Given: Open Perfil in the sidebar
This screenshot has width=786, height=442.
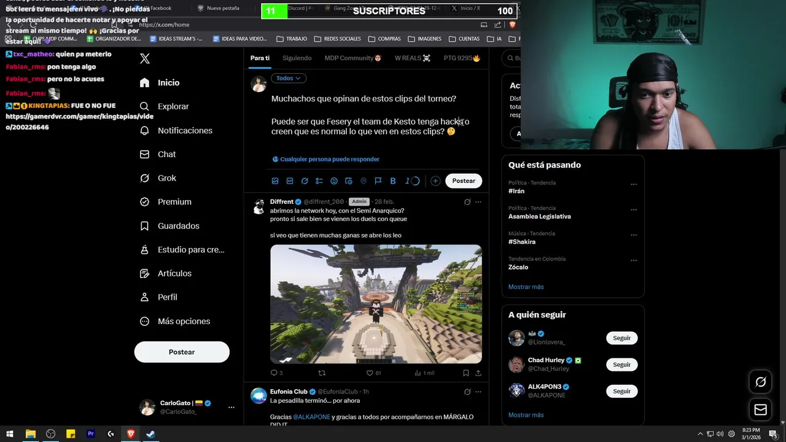Looking at the screenshot, I should (x=158, y=297).
